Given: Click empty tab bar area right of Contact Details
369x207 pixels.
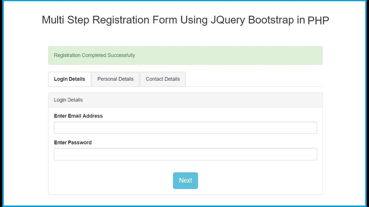Looking at the screenshot, I should pyautogui.click(x=254, y=79).
